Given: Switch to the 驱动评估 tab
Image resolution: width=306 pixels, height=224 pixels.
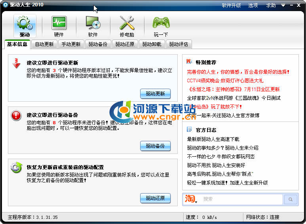Looking at the screenshot, I should point(179,44).
